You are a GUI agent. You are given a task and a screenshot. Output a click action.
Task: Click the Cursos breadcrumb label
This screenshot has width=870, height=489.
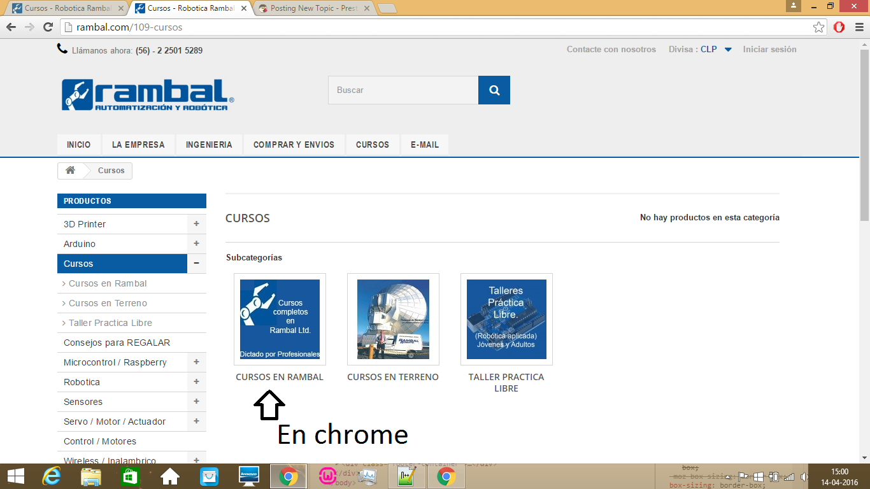[x=111, y=171]
